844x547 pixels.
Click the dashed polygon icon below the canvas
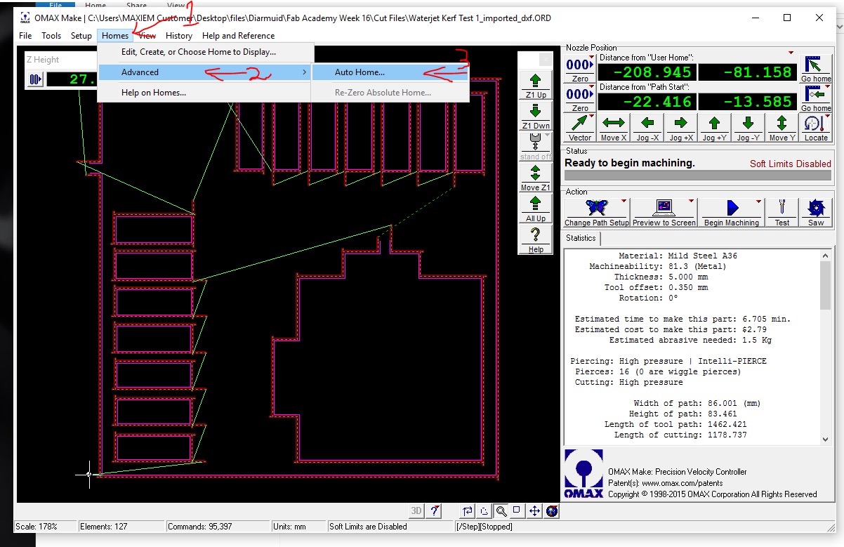(x=484, y=510)
